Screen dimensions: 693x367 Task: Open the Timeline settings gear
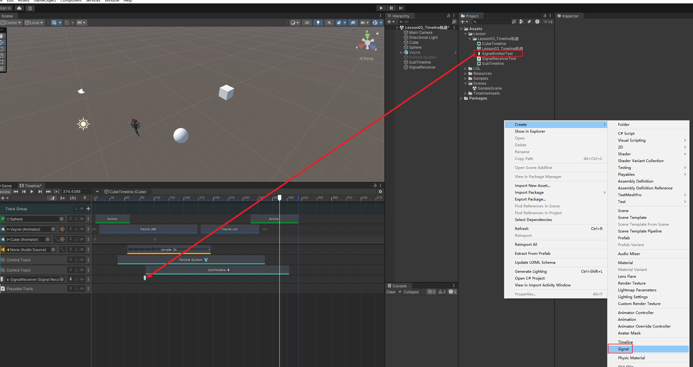click(x=380, y=192)
